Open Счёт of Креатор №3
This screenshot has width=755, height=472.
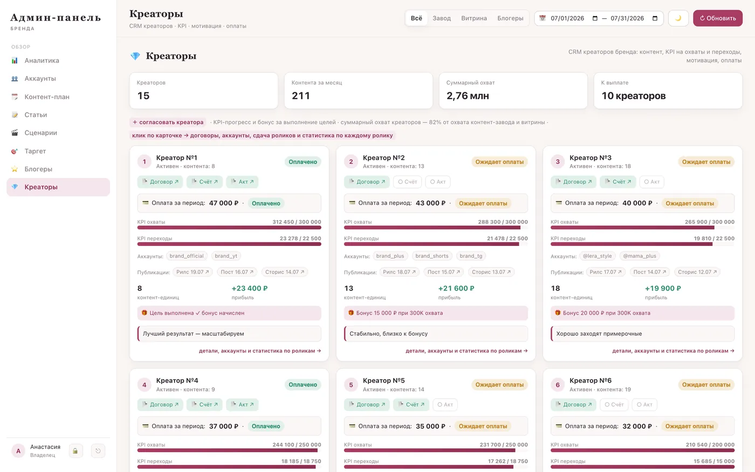(618, 182)
